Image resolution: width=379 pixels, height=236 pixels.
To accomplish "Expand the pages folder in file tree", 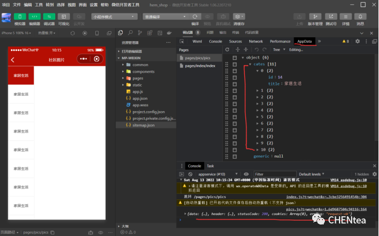I will [123, 78].
